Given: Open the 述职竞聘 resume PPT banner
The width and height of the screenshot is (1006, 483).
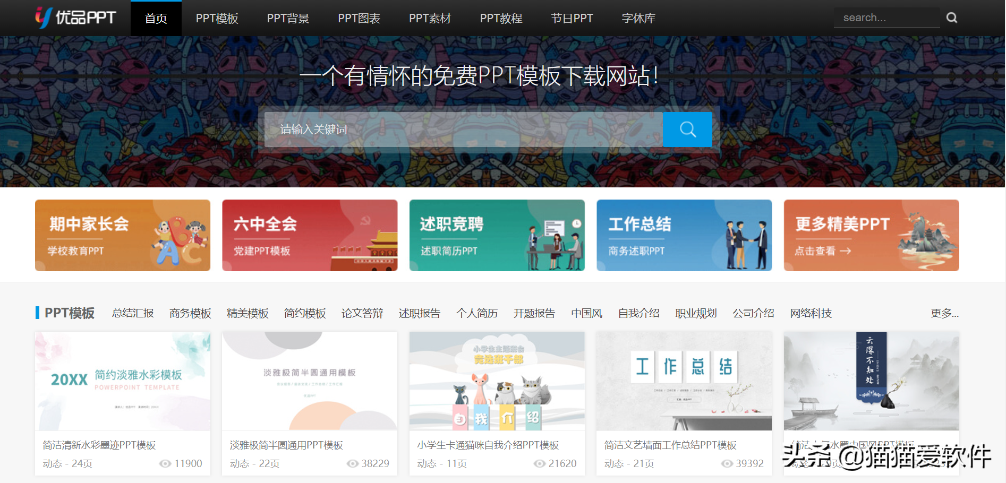Looking at the screenshot, I should 497,235.
